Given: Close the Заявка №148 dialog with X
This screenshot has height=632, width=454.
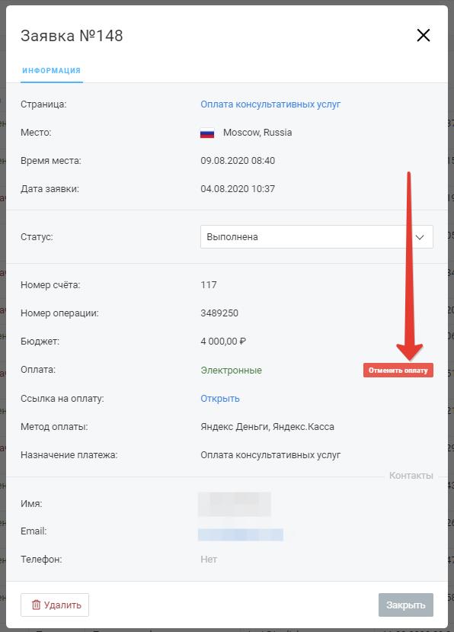Looking at the screenshot, I should tap(423, 36).
